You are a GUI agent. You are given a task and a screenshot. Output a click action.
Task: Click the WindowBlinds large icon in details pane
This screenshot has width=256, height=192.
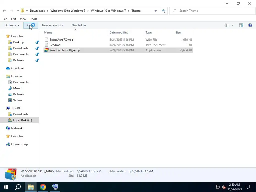(10, 174)
